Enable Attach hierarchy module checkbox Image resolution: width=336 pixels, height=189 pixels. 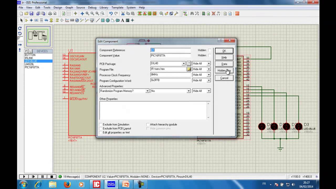[x=148, y=124]
